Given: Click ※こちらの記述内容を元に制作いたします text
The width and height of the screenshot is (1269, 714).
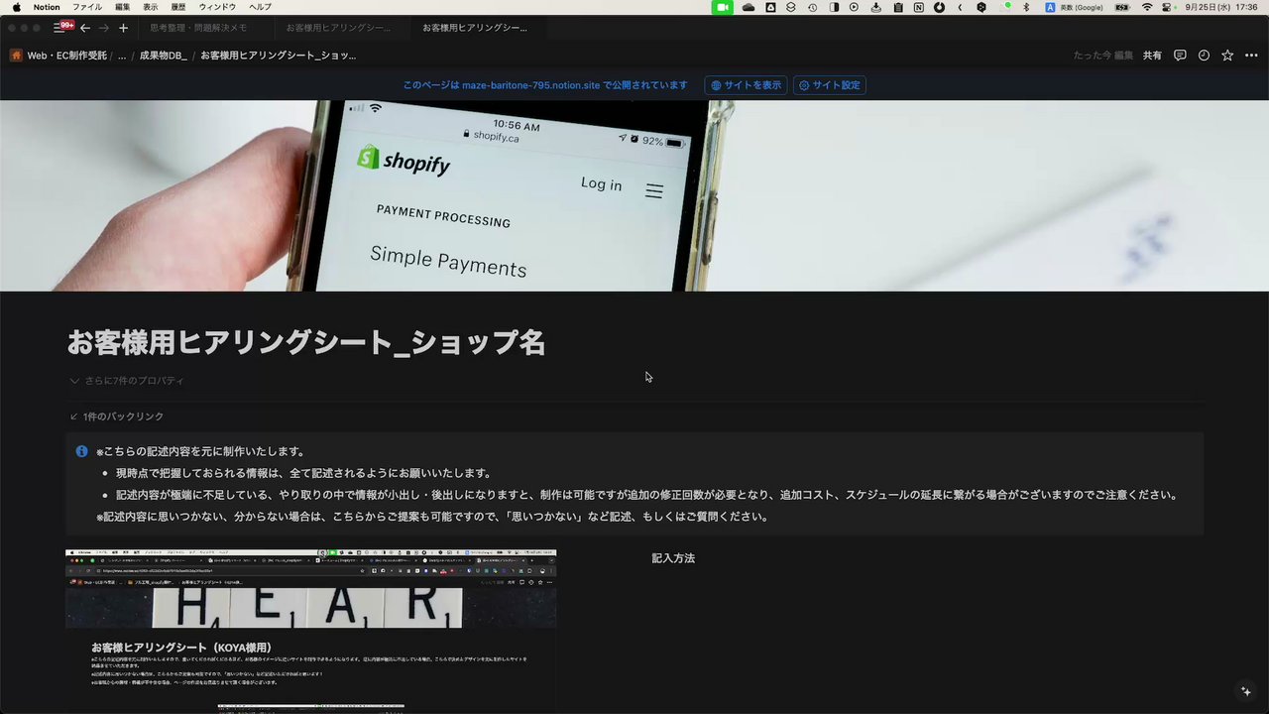Looking at the screenshot, I should coord(200,451).
